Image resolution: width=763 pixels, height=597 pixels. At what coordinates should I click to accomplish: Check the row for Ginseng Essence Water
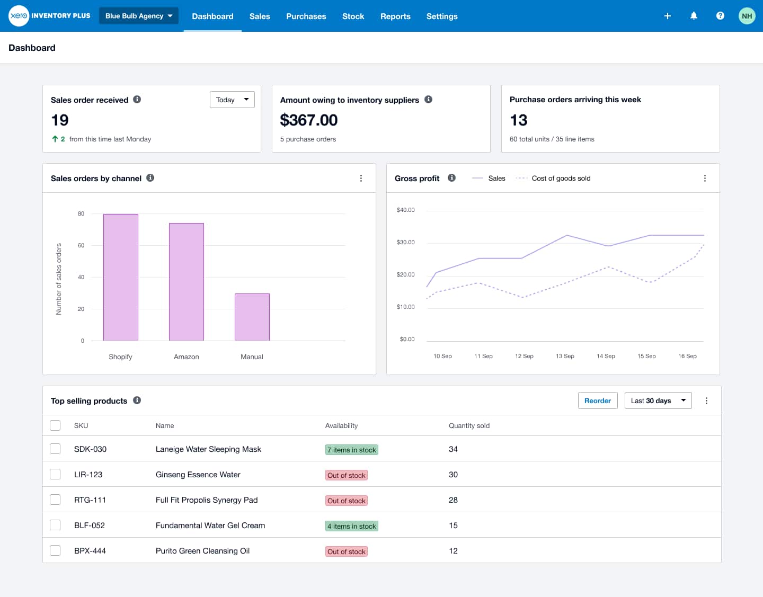tap(55, 474)
